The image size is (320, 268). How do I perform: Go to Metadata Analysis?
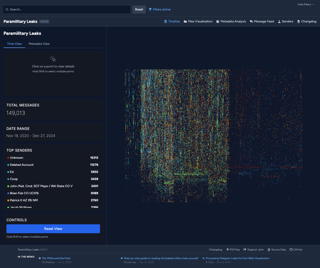pyautogui.click(x=231, y=21)
